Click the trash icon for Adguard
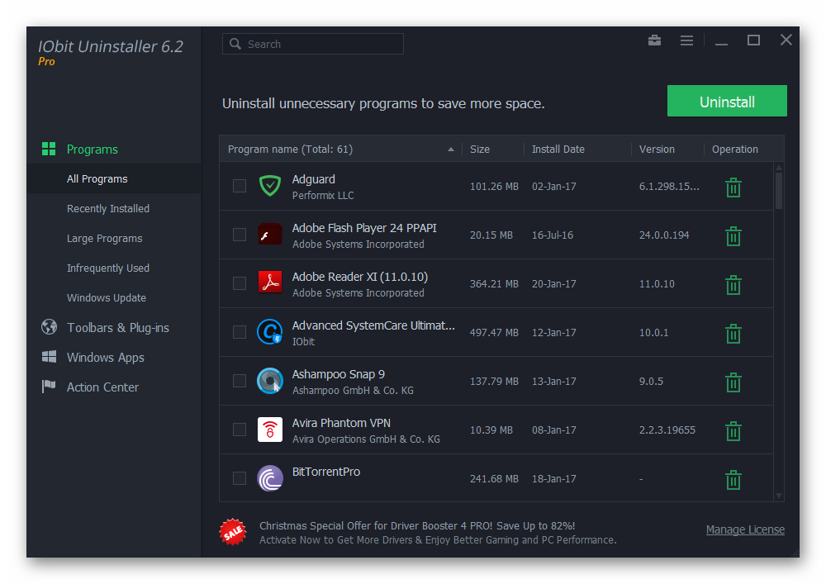The width and height of the screenshot is (826, 584). [733, 188]
